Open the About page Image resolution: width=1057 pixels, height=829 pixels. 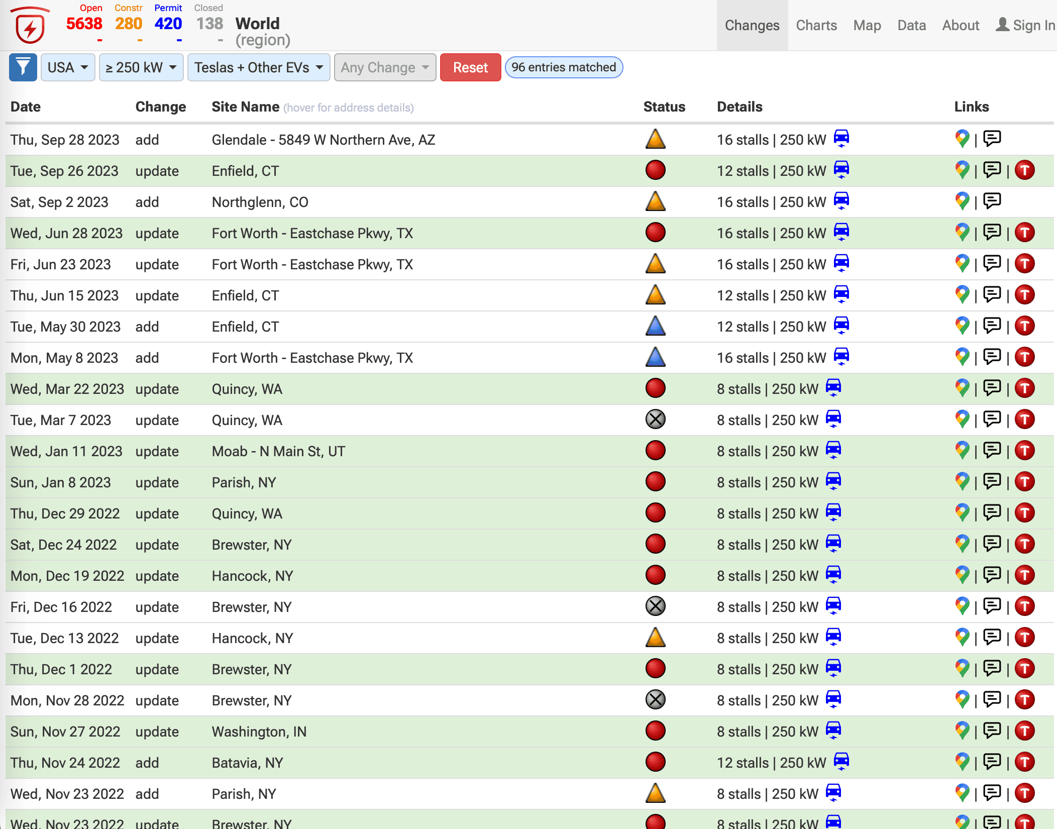click(x=961, y=25)
